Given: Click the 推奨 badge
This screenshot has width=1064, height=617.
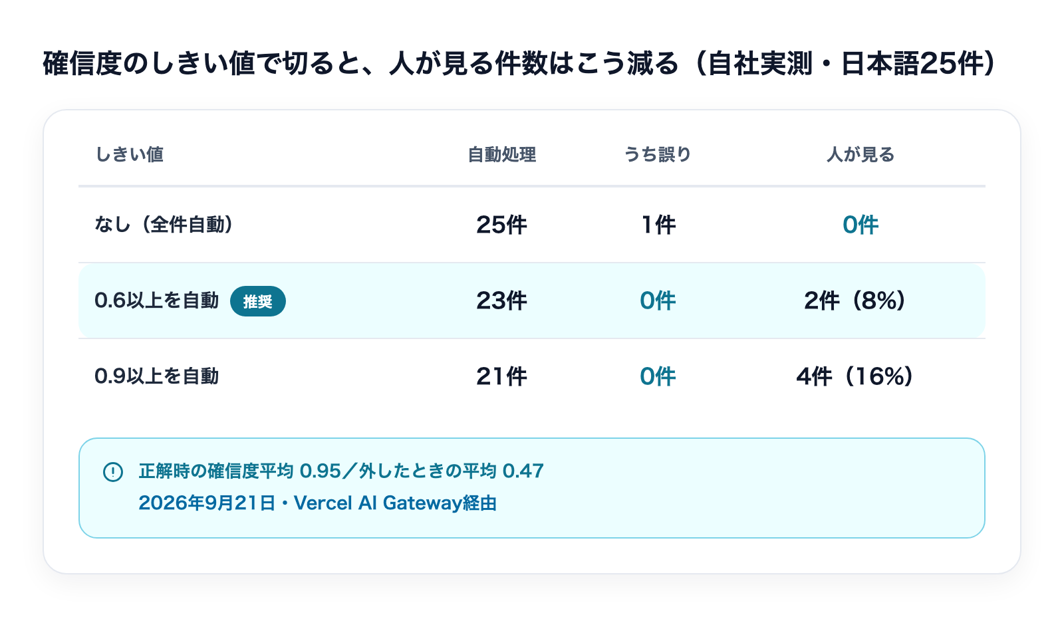Looking at the screenshot, I should click(x=258, y=301).
